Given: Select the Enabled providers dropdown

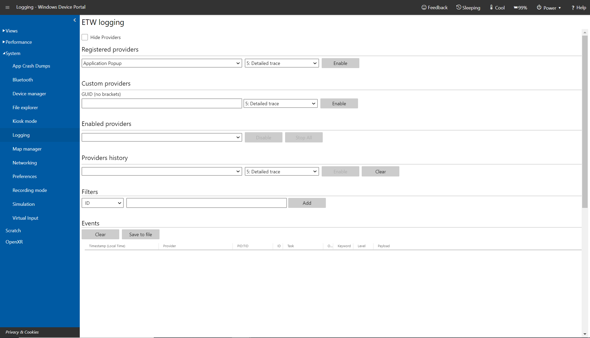Looking at the screenshot, I should (x=161, y=137).
